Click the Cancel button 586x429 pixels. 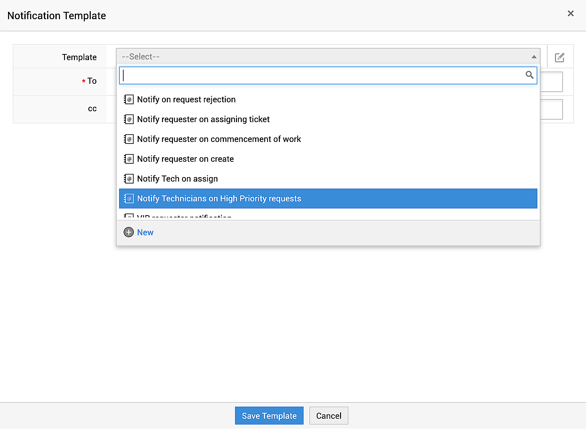click(329, 416)
